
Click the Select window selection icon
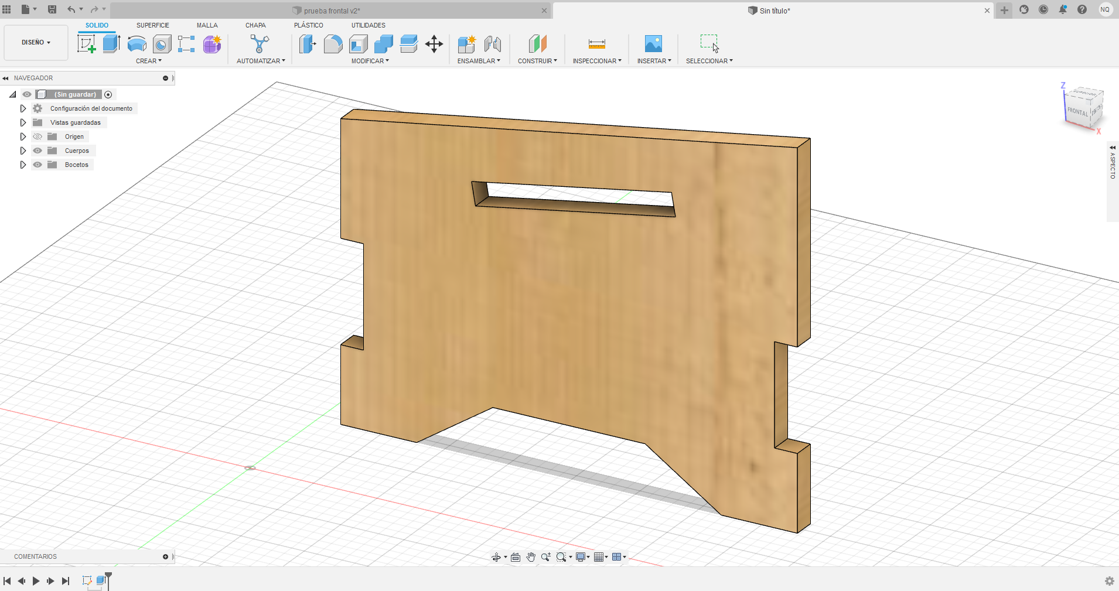(x=709, y=43)
